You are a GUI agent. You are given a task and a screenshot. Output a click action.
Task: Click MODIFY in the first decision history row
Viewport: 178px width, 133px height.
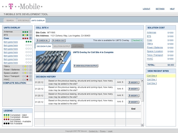133,82
